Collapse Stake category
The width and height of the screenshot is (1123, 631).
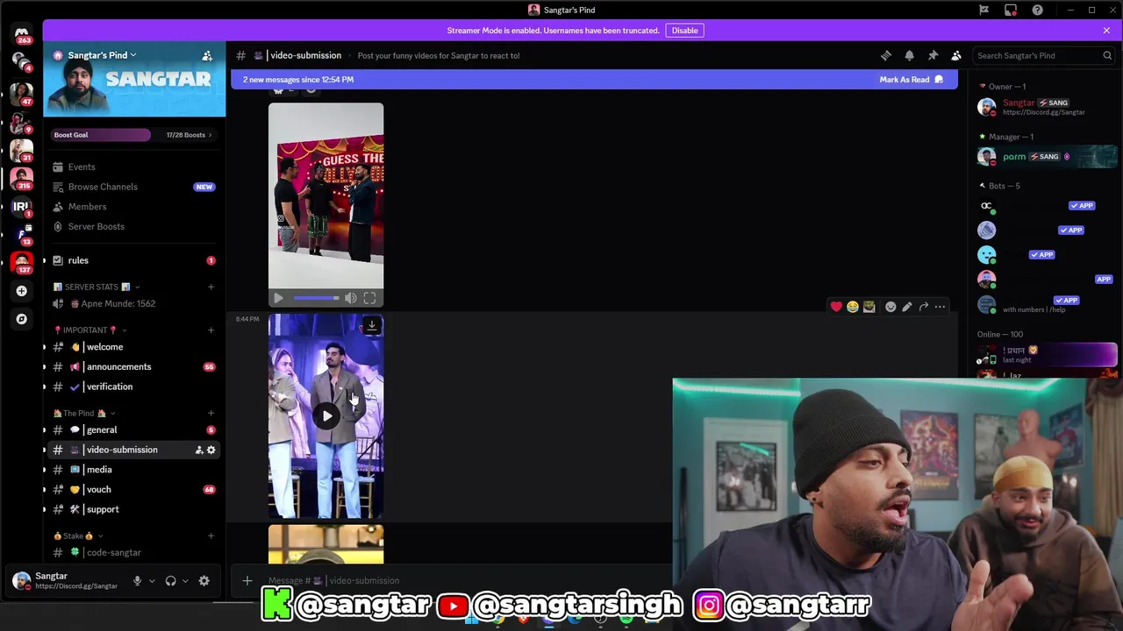pyautogui.click(x=78, y=535)
